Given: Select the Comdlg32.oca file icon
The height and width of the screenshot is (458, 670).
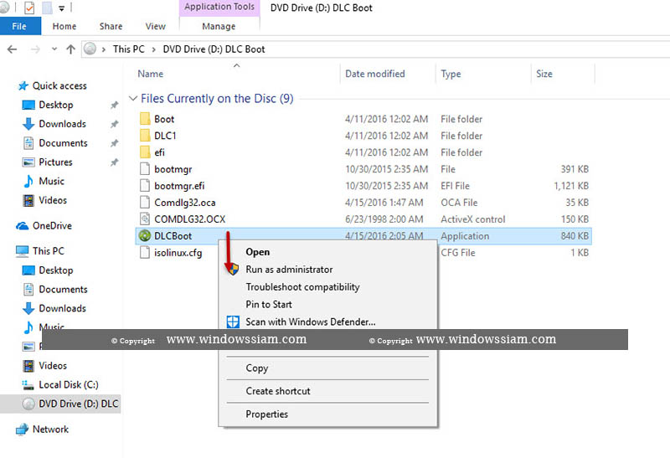Looking at the screenshot, I should 145,202.
